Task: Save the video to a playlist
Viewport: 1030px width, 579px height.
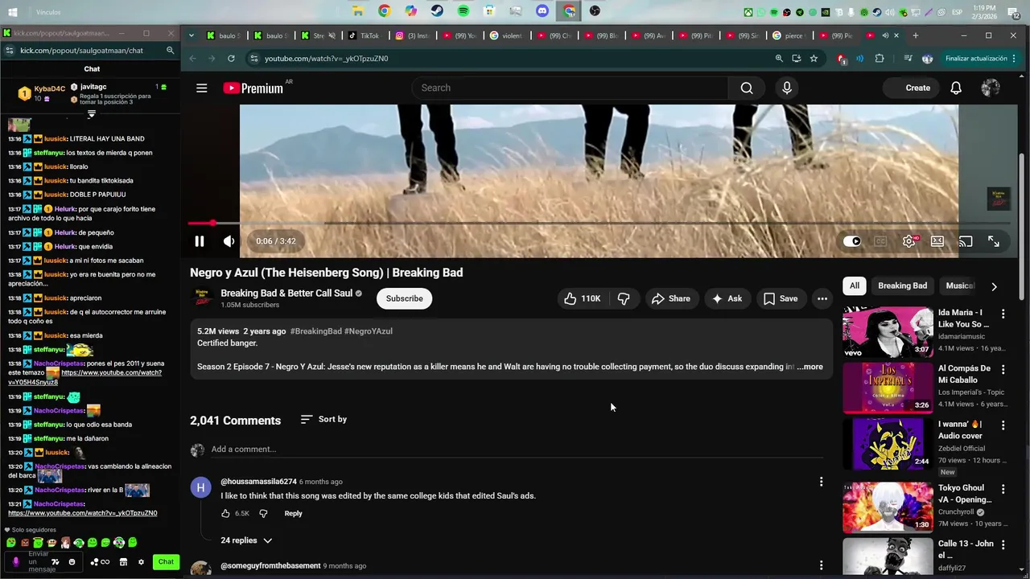Action: point(781,298)
